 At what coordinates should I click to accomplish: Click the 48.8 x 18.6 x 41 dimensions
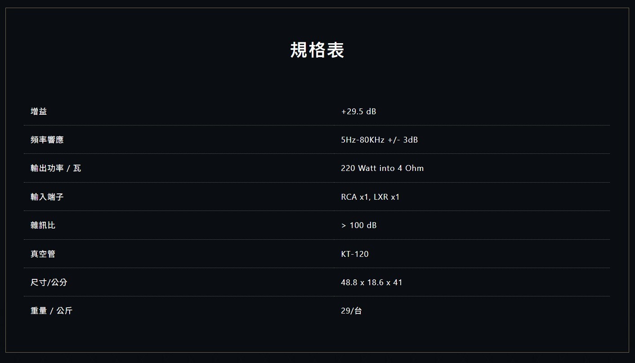click(x=371, y=282)
